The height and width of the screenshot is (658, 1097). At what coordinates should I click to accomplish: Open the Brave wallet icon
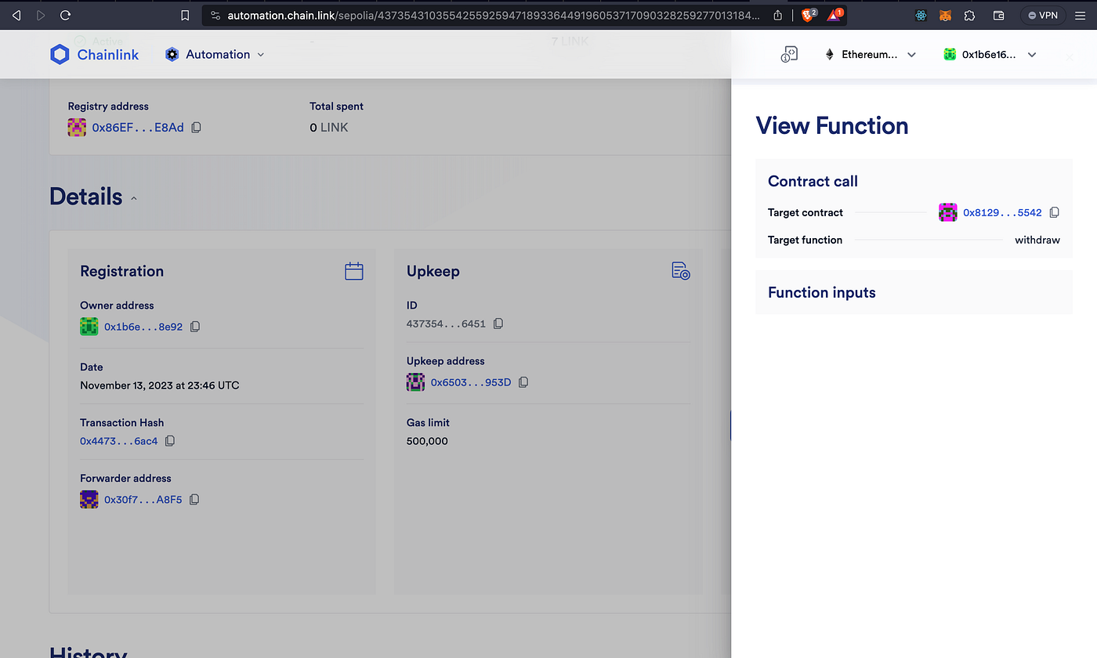999,15
